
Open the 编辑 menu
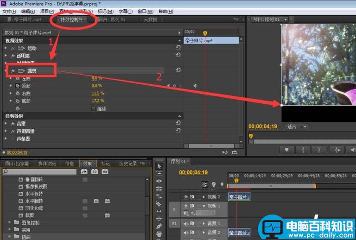[x=28, y=11]
